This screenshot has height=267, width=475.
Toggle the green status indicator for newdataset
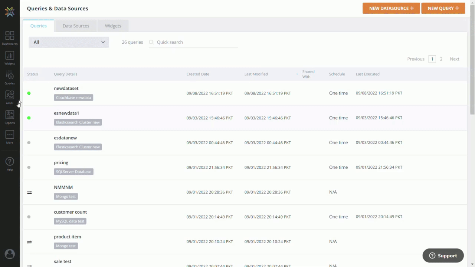coord(29,93)
